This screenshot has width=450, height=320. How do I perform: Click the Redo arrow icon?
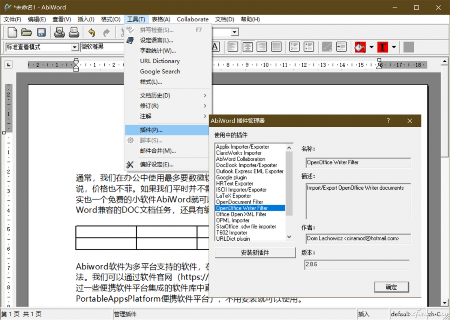tap(107, 32)
